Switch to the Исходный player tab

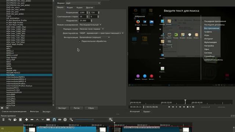[x=135, y=111]
